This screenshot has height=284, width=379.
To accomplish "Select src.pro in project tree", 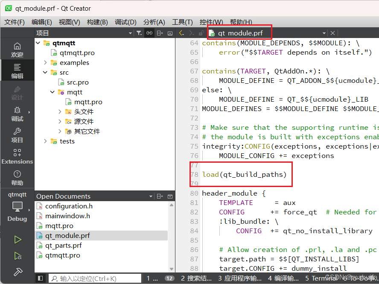I will pos(78,82).
